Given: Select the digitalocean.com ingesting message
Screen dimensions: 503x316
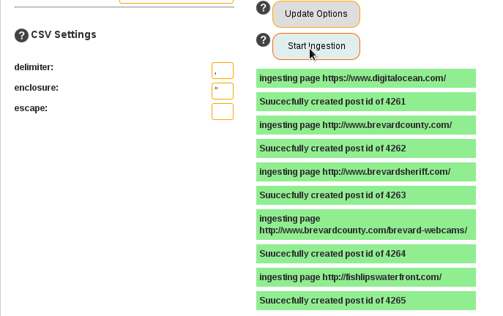Looking at the screenshot, I should (365, 78).
